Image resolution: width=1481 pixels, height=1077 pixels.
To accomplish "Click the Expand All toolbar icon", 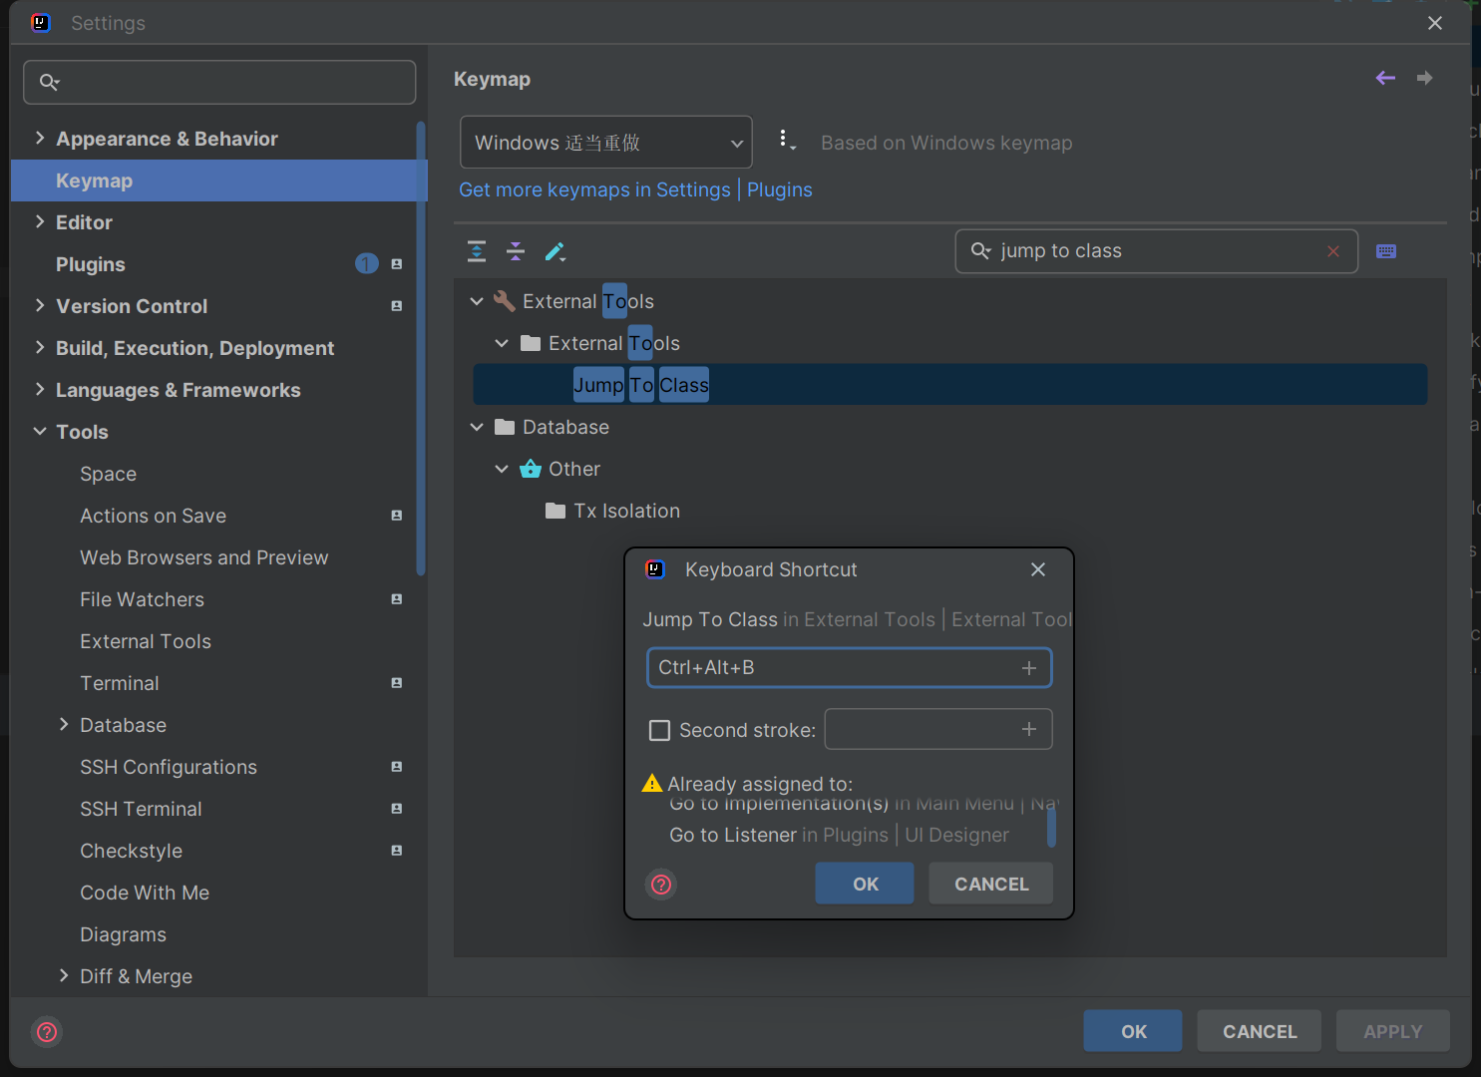I will click(477, 251).
